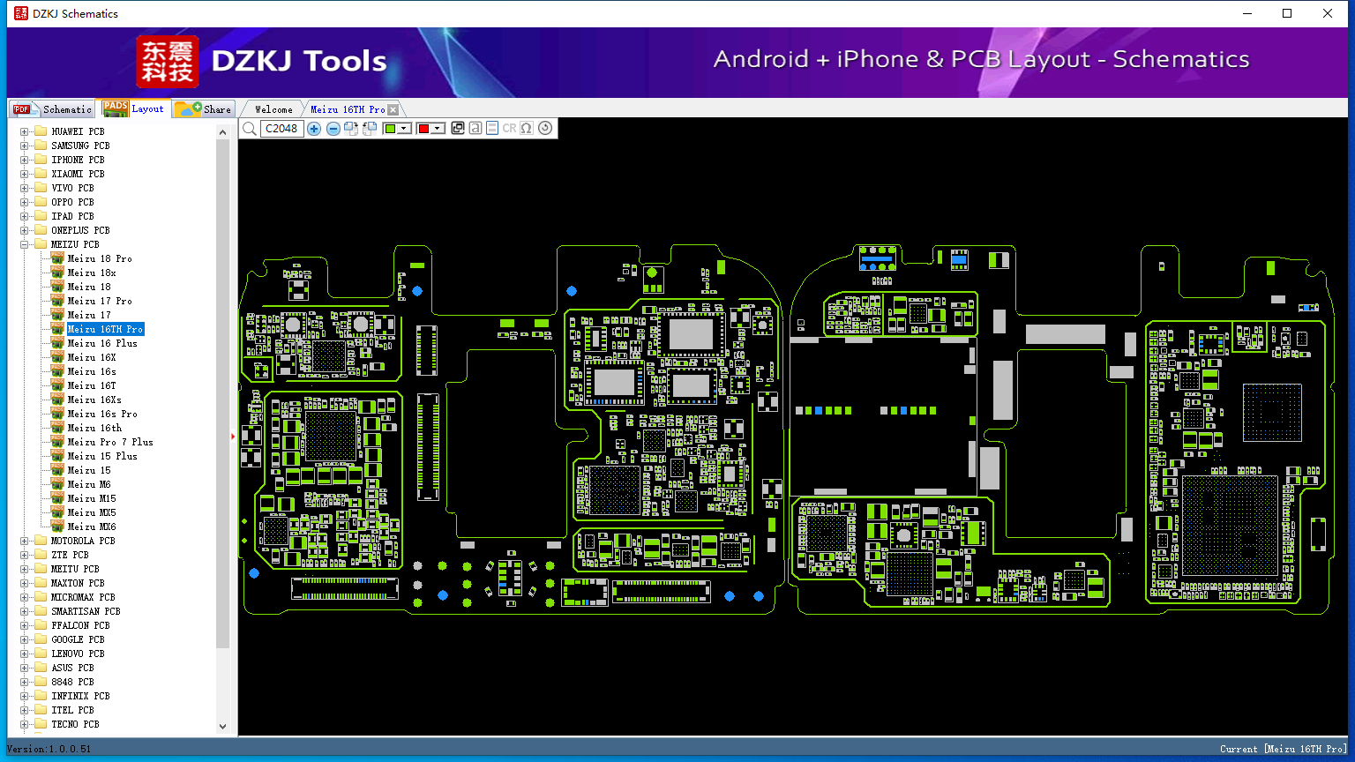Expand the SAMSUNG PCB tree node
1355x762 pixels.
pyautogui.click(x=25, y=146)
